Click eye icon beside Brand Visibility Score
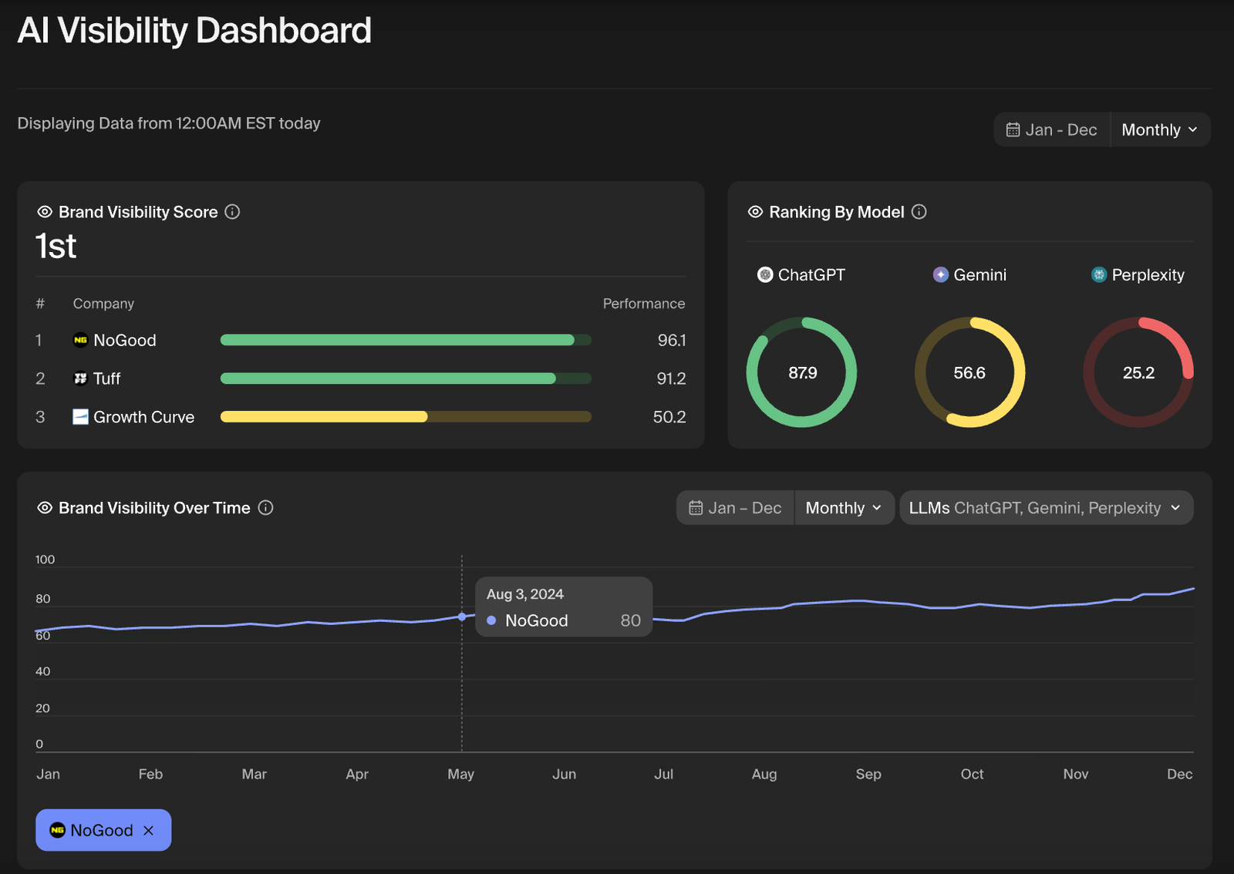The width and height of the screenshot is (1234, 874). (45, 212)
